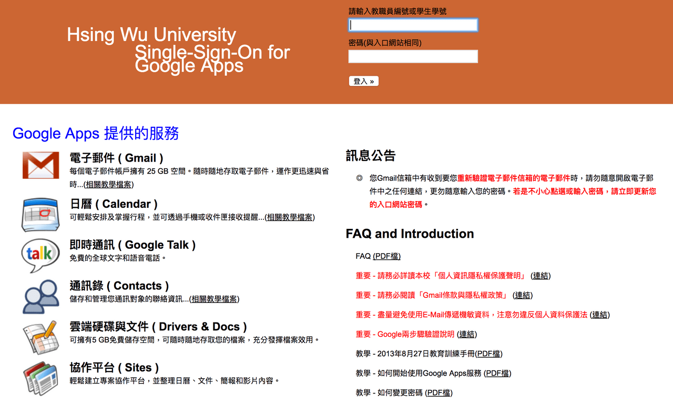Focus the password input field
The width and height of the screenshot is (673, 403).
413,56
